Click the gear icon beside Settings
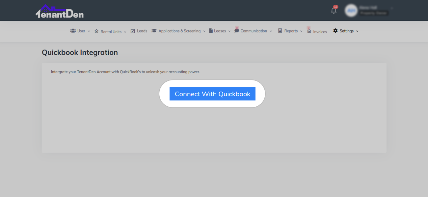Viewport: 428px width, 197px height. pyautogui.click(x=335, y=31)
